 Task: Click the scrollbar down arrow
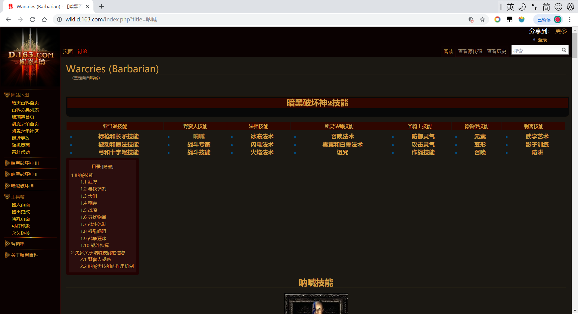tap(575, 311)
